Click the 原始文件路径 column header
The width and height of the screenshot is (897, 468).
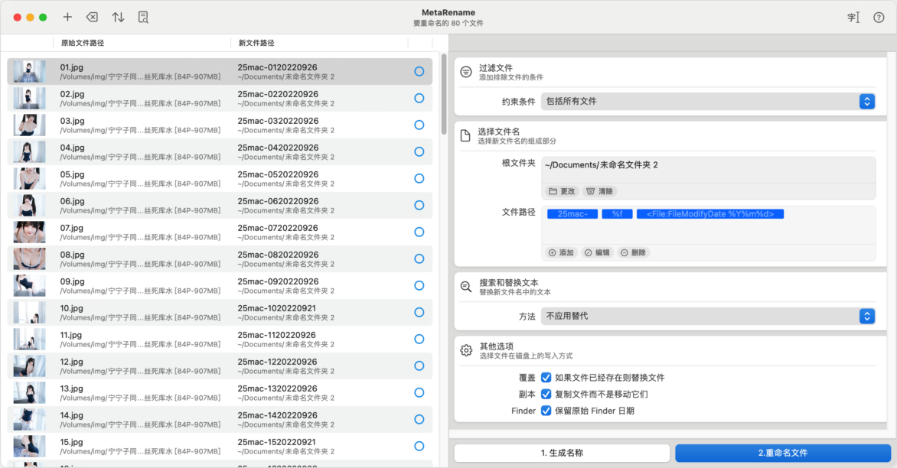(83, 44)
